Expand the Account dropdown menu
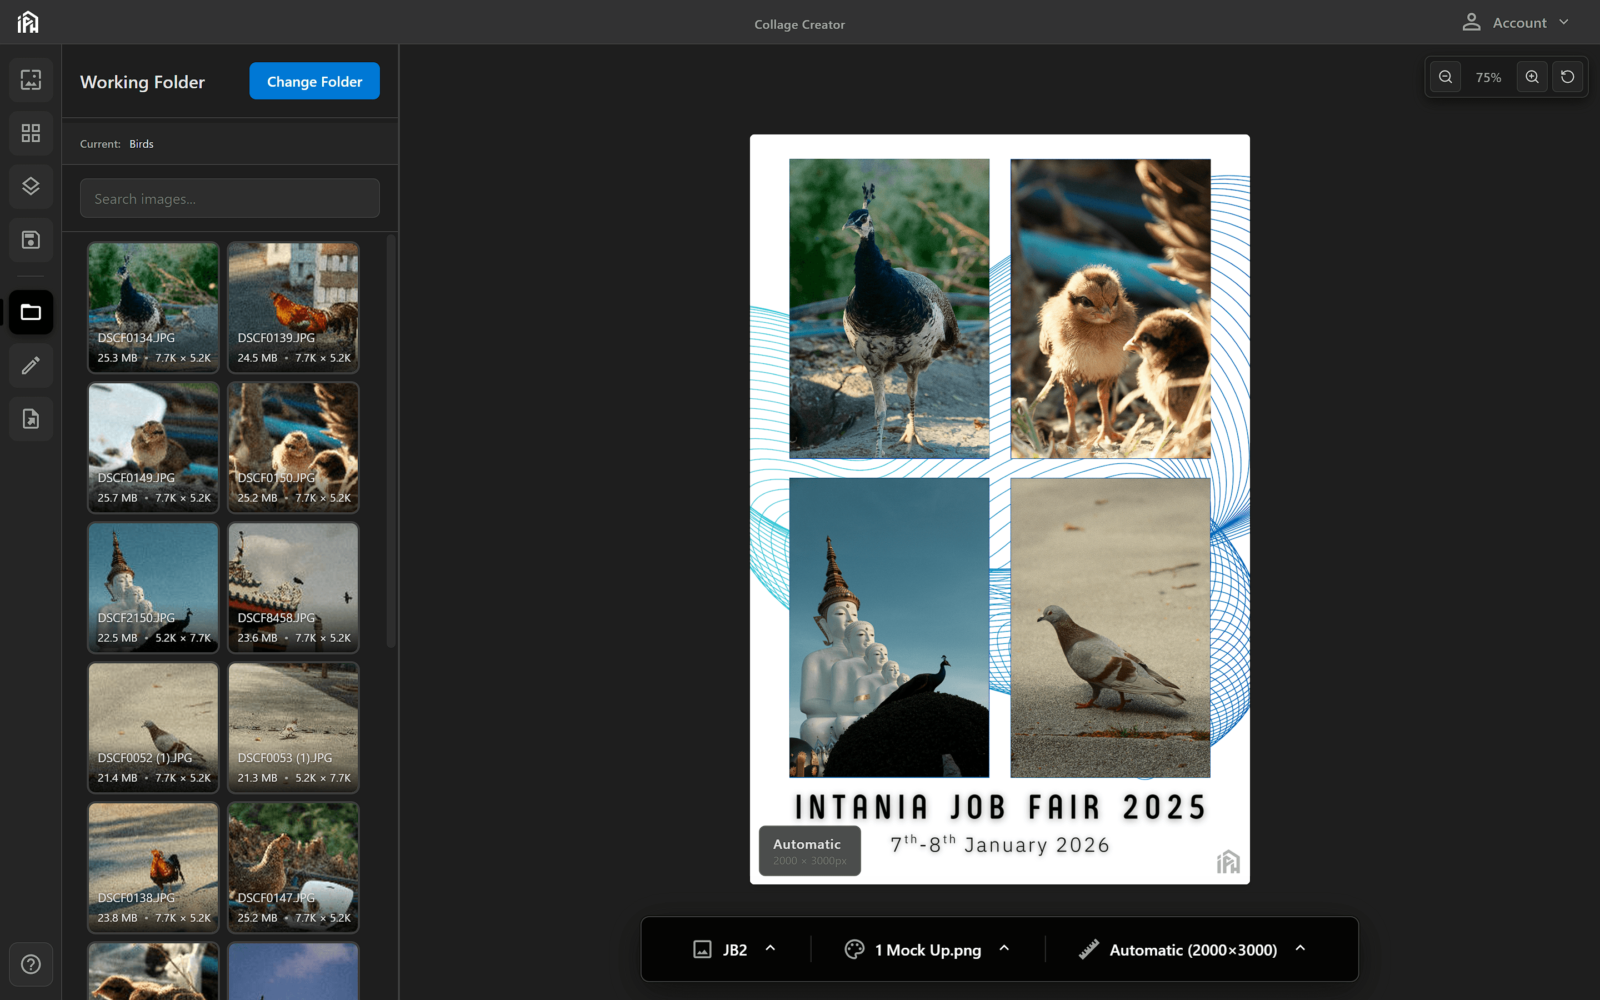Screen dimensions: 1600x1000 1564,22
